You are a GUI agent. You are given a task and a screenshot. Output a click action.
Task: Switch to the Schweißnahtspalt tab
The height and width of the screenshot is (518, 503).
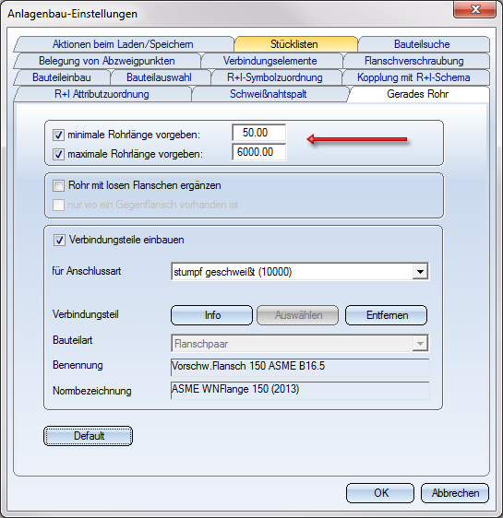(x=269, y=94)
